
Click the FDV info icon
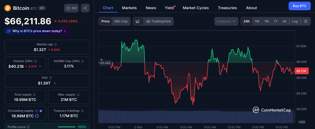click(x=51, y=78)
